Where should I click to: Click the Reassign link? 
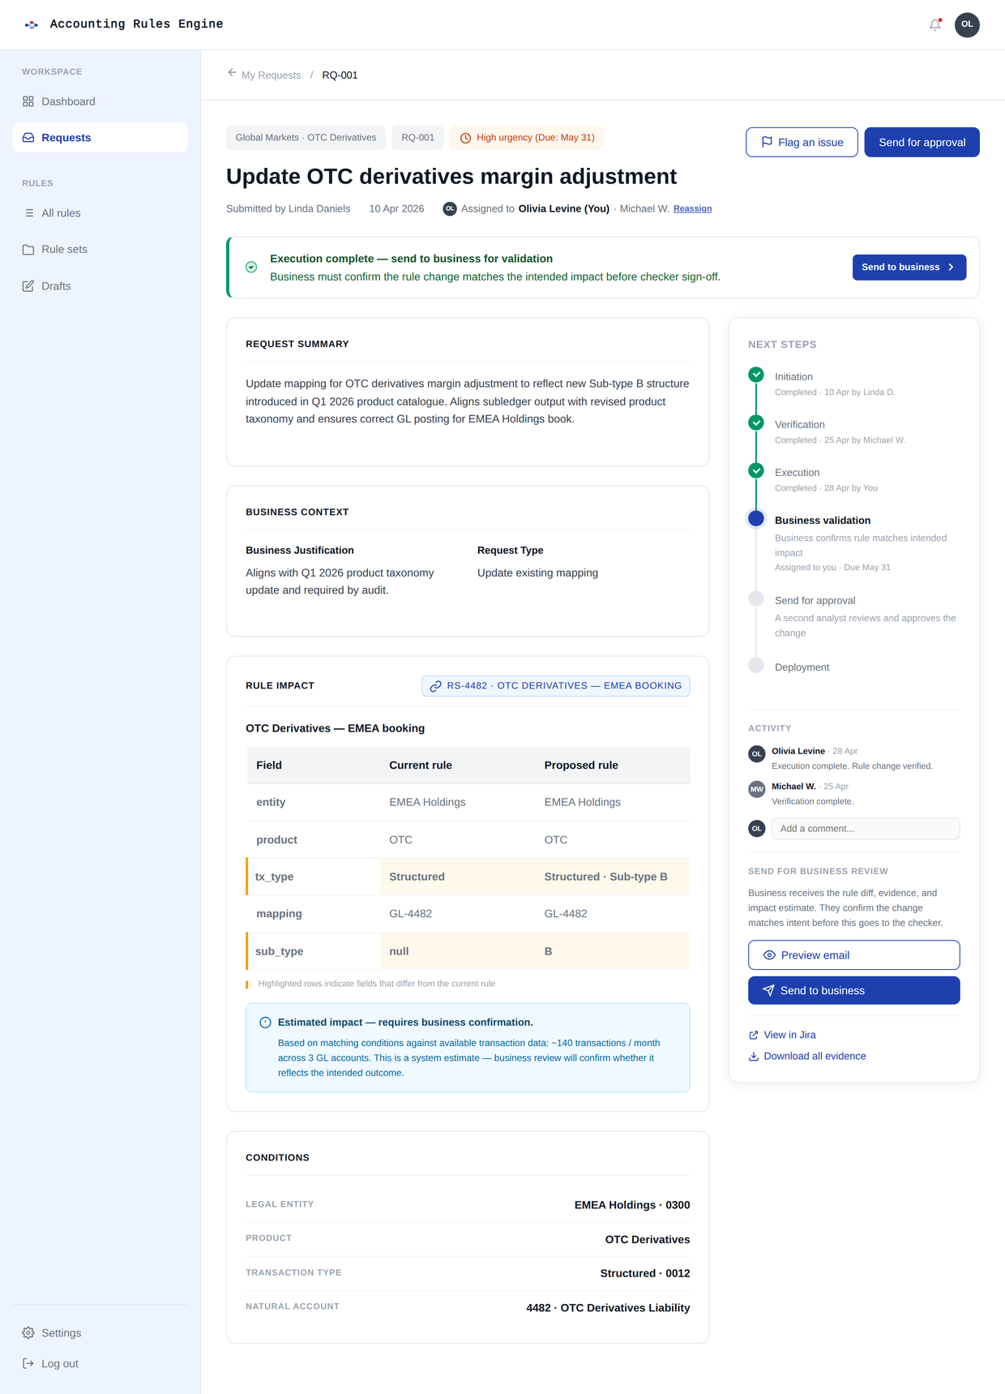[692, 208]
